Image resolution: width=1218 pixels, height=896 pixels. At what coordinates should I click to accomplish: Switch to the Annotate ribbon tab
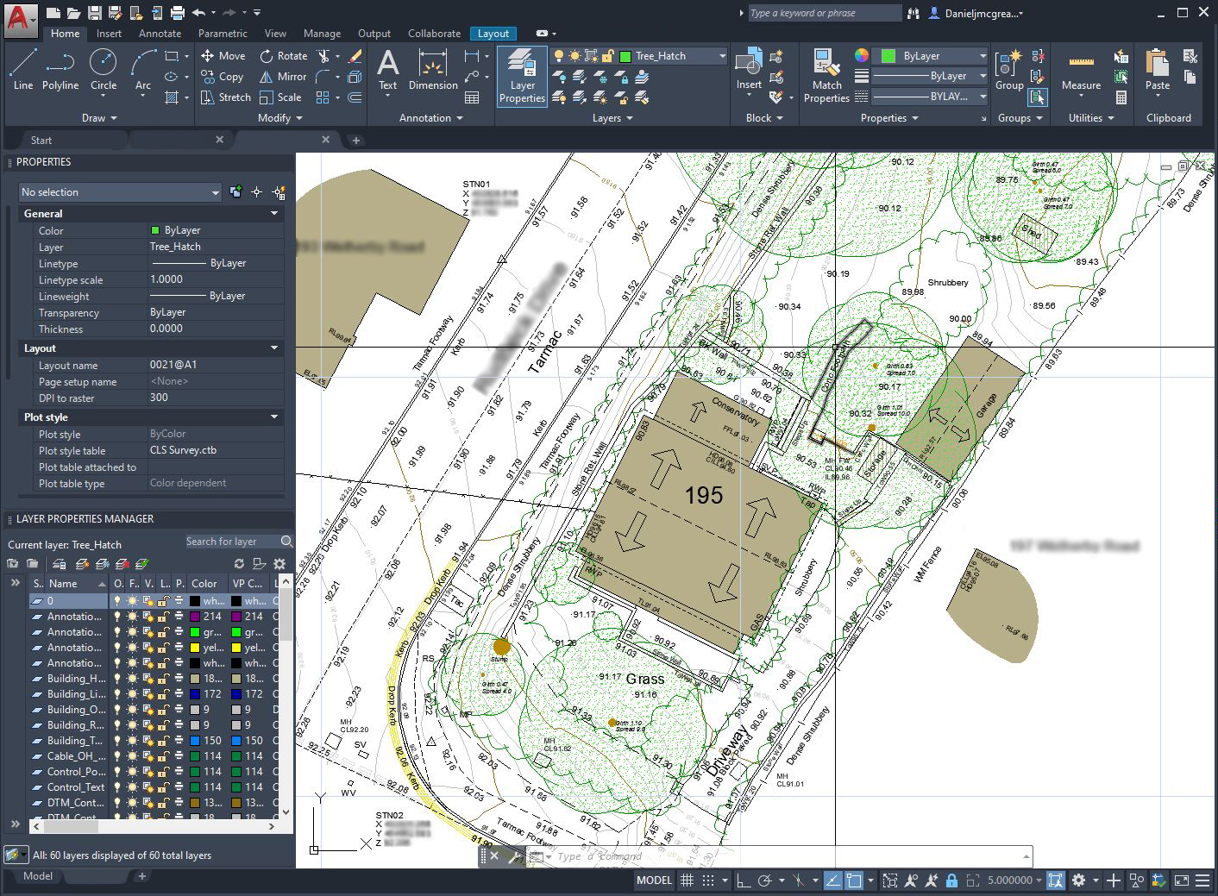point(160,34)
